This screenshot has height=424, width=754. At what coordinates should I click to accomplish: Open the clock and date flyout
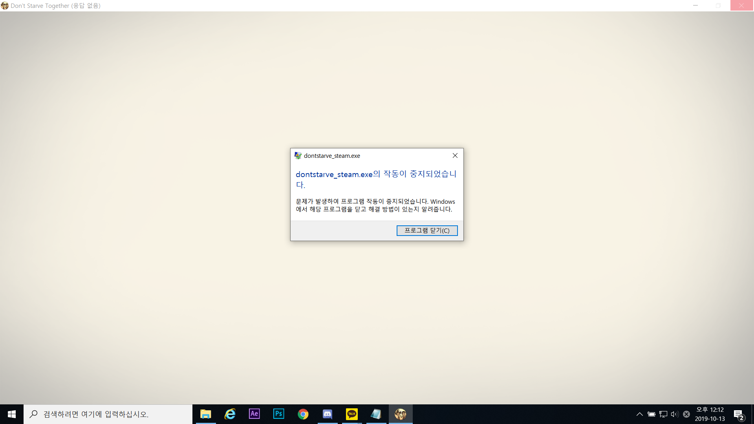coord(710,414)
